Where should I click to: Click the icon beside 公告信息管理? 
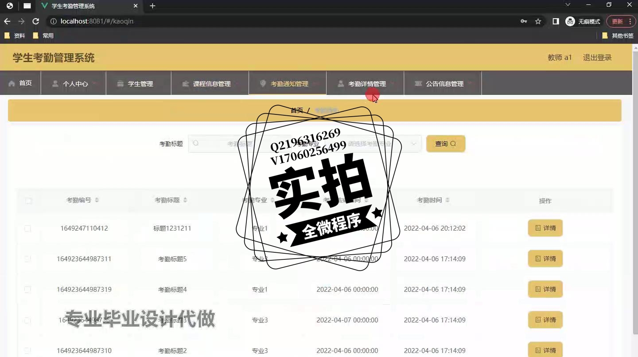pyautogui.click(x=418, y=83)
